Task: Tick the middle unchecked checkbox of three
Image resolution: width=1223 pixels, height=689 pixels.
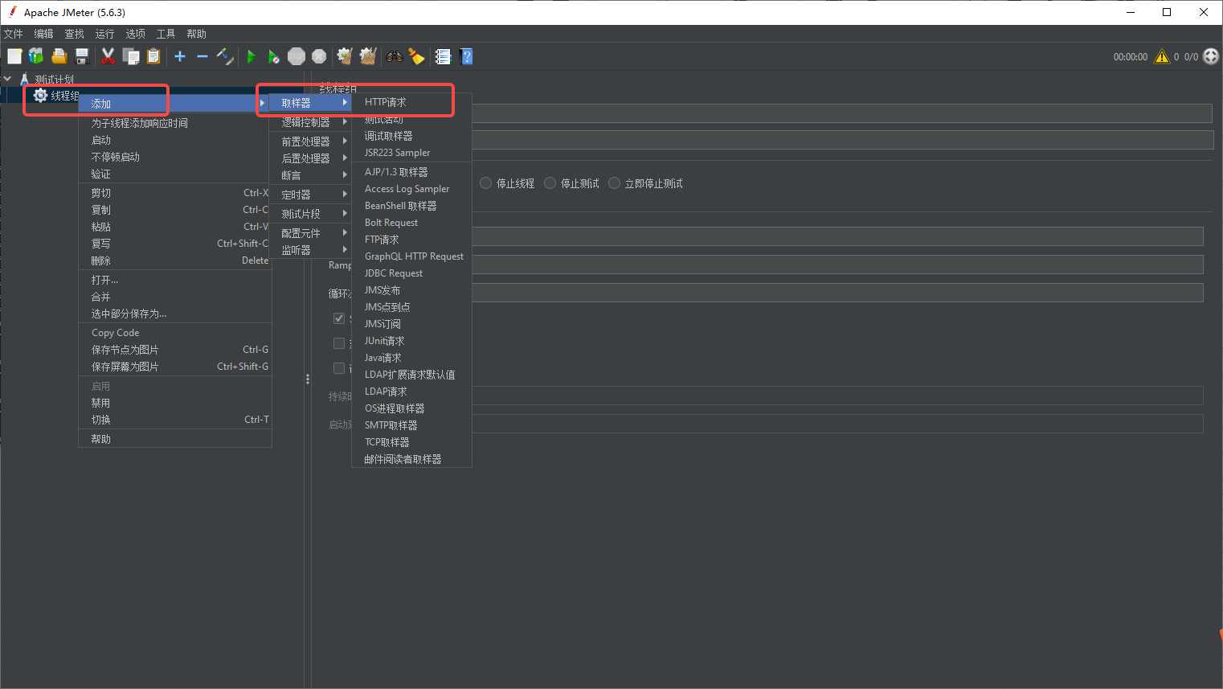Action: (339, 343)
